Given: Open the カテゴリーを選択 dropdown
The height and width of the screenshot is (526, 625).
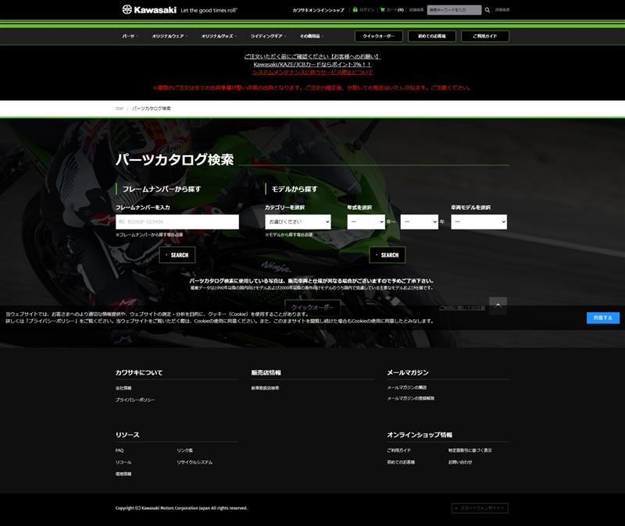Looking at the screenshot, I should click(x=298, y=222).
